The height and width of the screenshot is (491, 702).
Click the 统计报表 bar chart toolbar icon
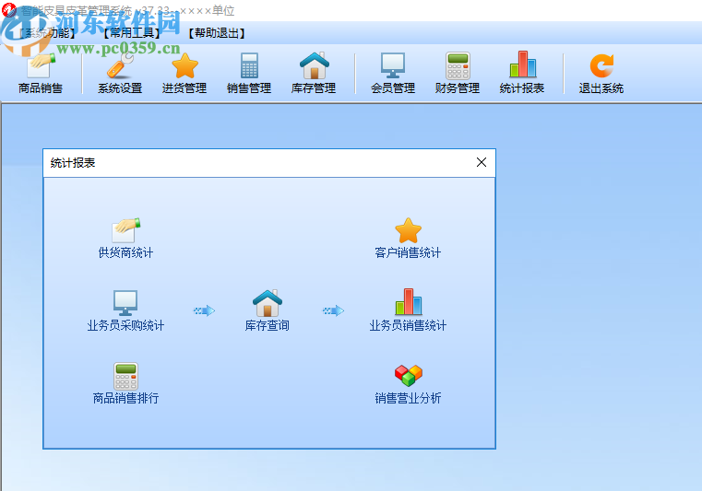point(522,64)
